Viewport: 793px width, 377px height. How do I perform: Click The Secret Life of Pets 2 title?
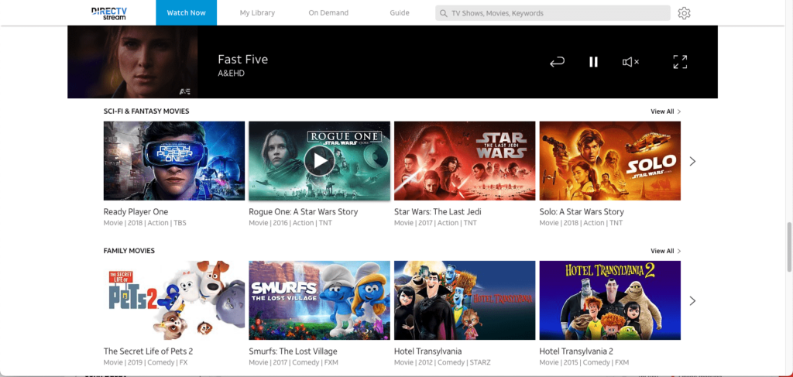point(148,351)
